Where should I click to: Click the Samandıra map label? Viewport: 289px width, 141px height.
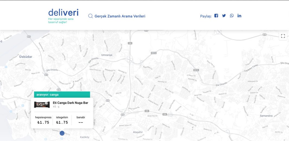pyautogui.click(x=266, y=116)
